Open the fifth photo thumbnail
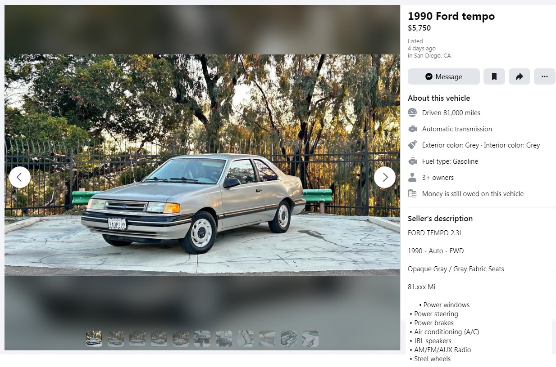 pos(181,339)
